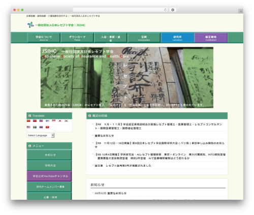
Task: Click the お知らせ sidebar menu button
Action: click(49, 155)
